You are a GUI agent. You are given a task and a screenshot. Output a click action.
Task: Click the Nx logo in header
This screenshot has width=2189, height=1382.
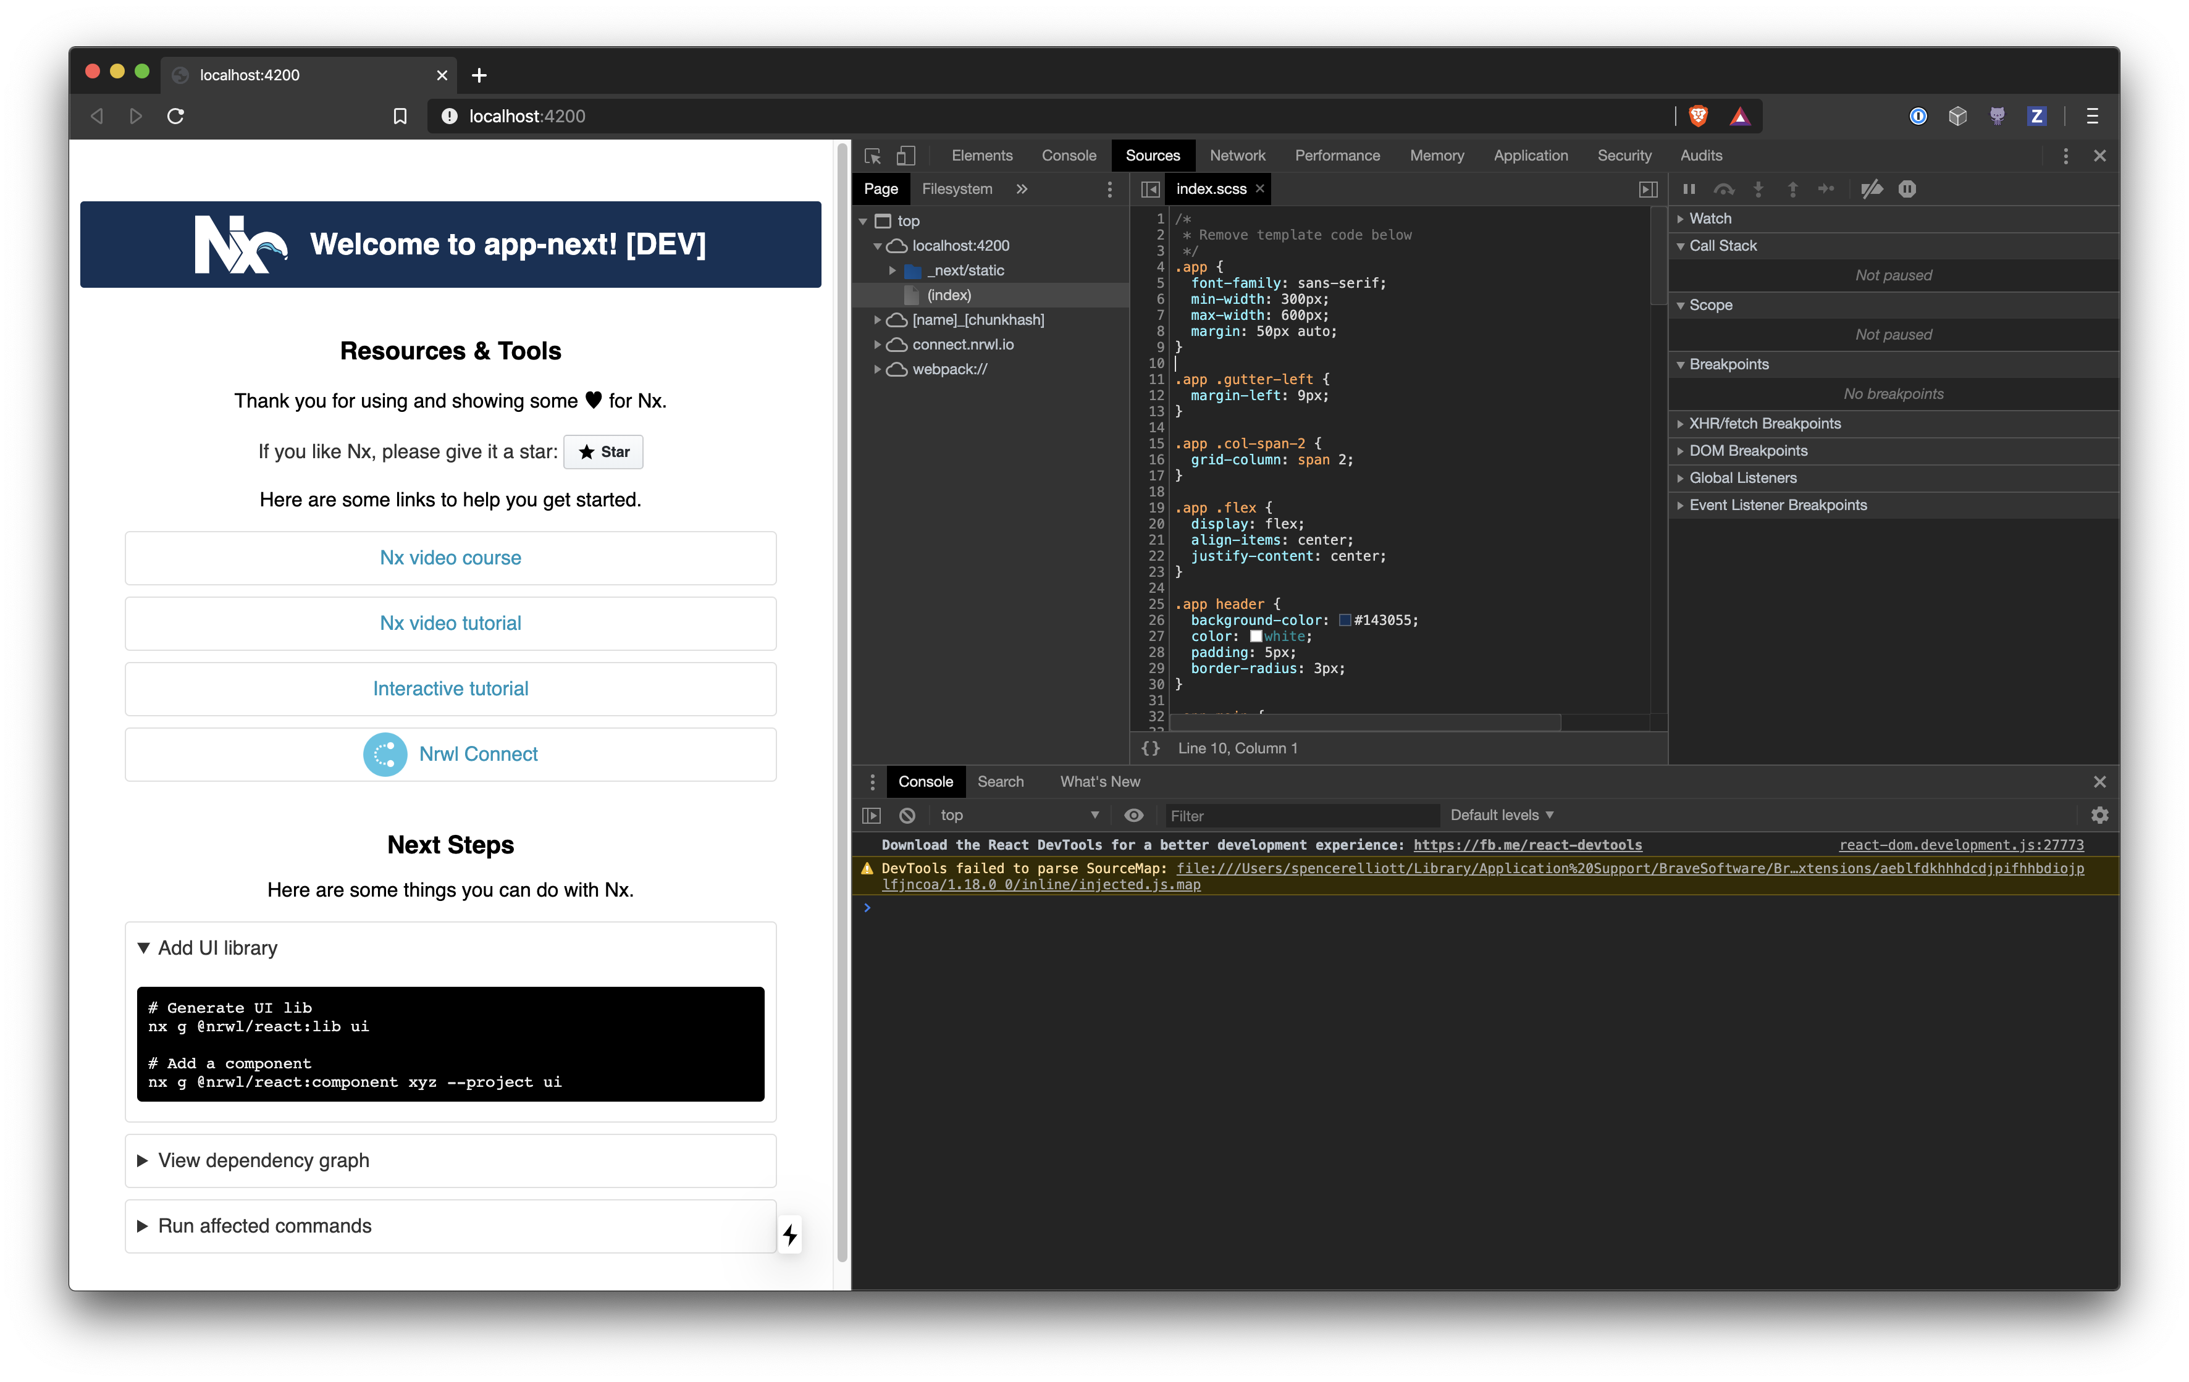[x=241, y=245]
